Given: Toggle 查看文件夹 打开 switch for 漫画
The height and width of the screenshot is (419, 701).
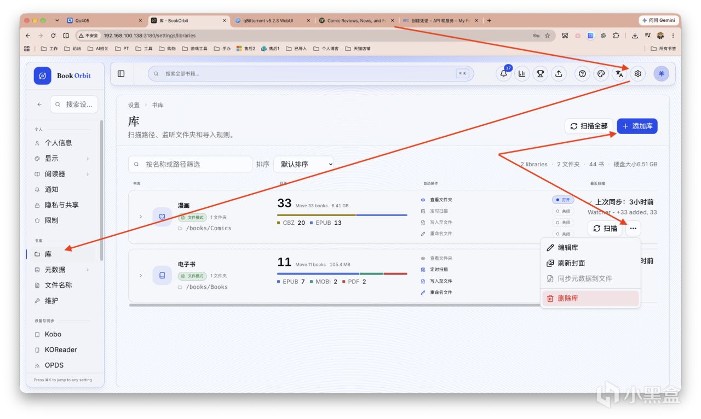Looking at the screenshot, I should pyautogui.click(x=563, y=200).
